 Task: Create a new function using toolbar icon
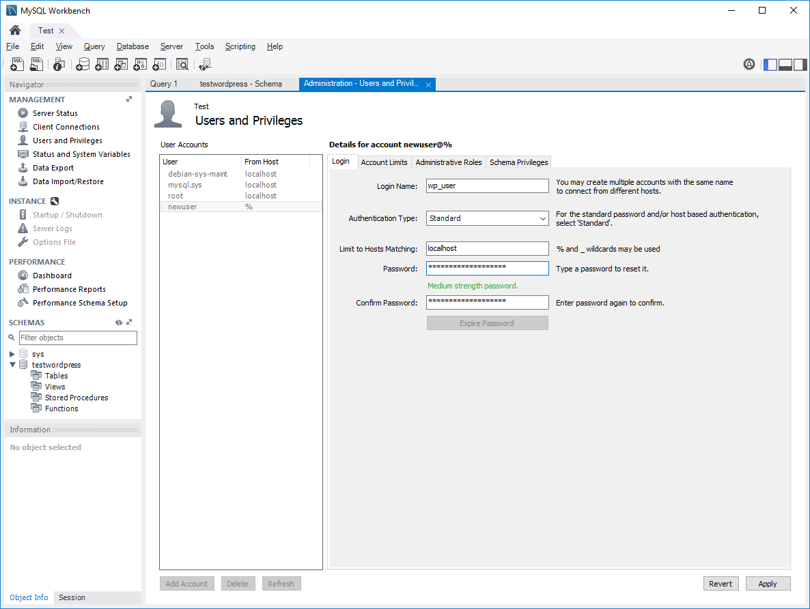159,64
